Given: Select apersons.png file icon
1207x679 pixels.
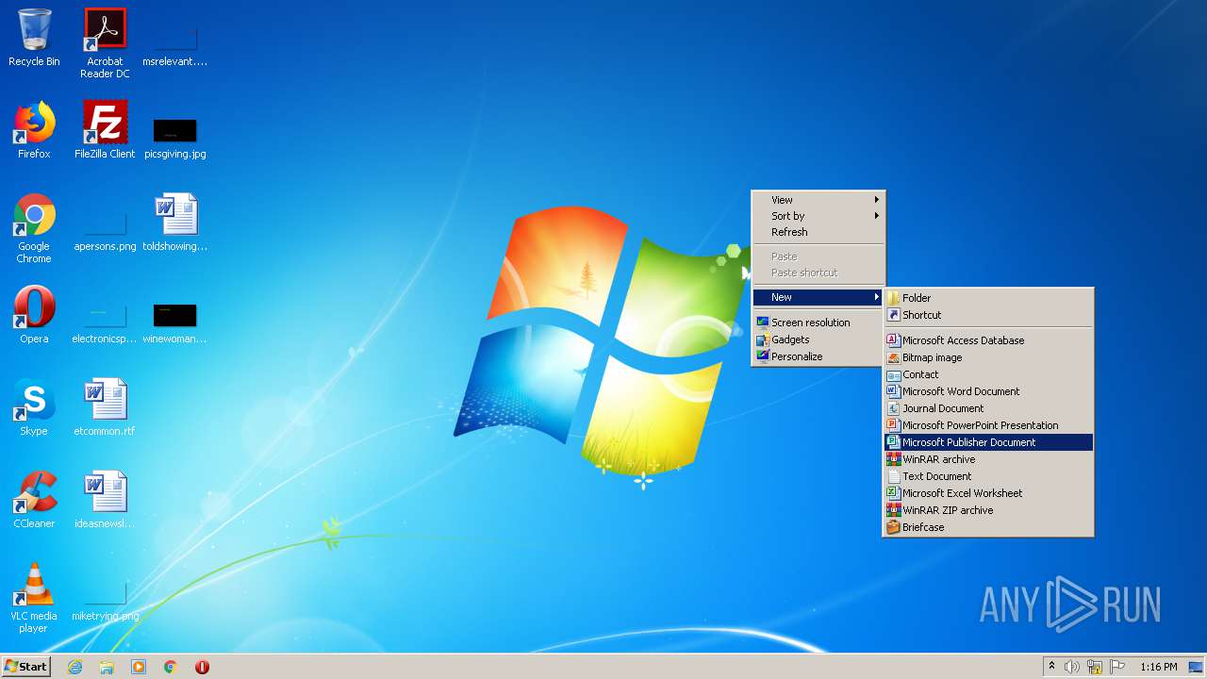Looking at the screenshot, I should (x=105, y=234).
